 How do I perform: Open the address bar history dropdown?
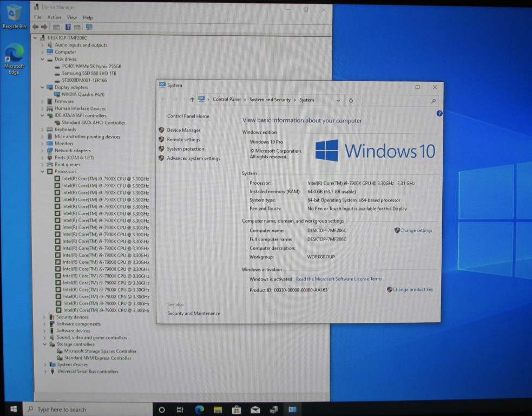pyautogui.click(x=338, y=101)
